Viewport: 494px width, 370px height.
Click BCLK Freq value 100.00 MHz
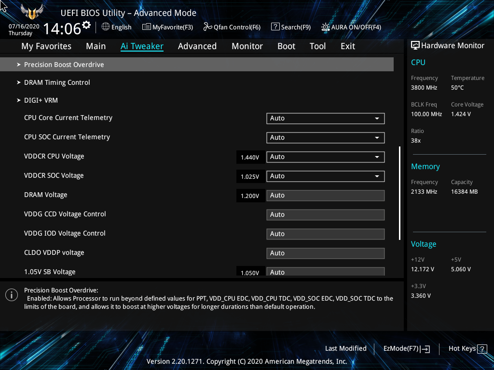[426, 114]
